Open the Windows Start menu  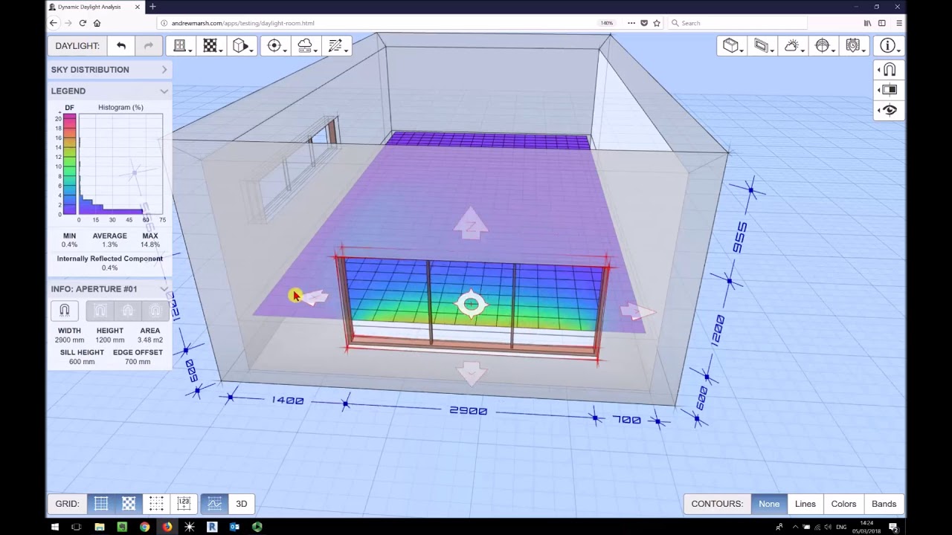(54, 527)
